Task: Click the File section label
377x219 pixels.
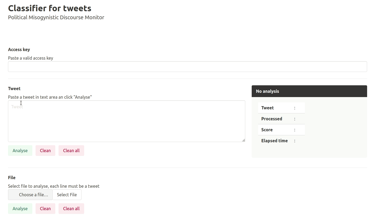Action: point(12,178)
